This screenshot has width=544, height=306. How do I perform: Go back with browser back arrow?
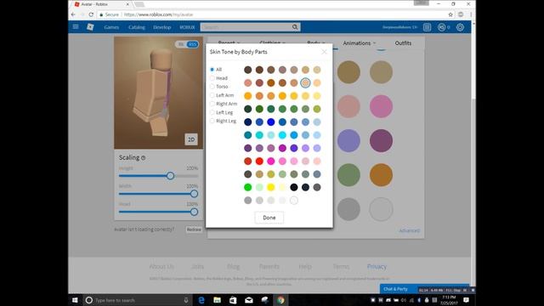click(x=73, y=14)
